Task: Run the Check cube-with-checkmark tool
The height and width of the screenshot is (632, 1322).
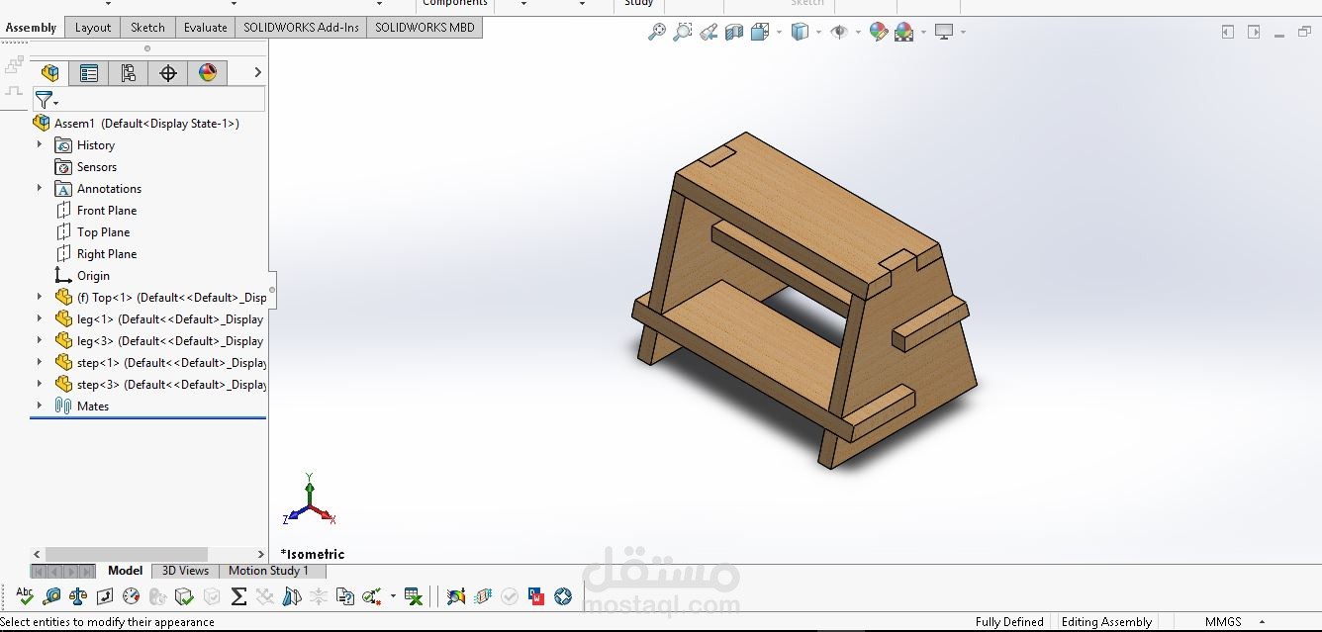Action: point(184,596)
